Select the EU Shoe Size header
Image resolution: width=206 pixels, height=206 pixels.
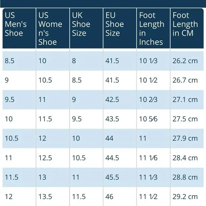[x=120, y=28]
